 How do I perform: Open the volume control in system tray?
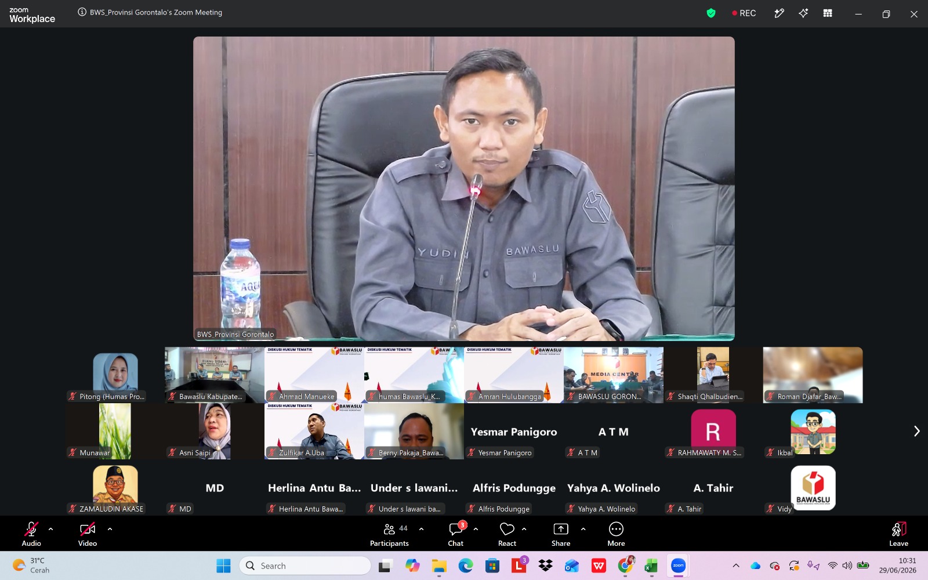[847, 565]
